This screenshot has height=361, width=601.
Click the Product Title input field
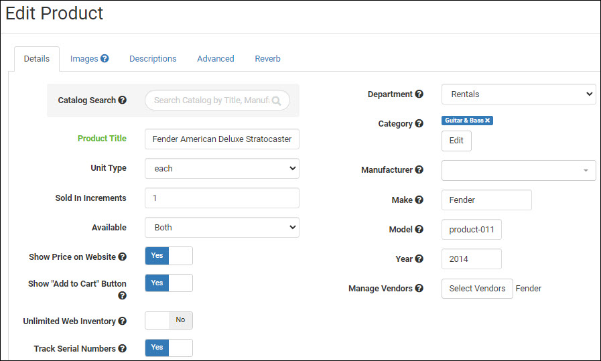click(222, 139)
